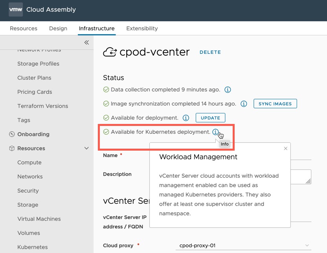Collapse the Resources section chevron
Viewport: 327px width, 253px height.
pos(86,148)
